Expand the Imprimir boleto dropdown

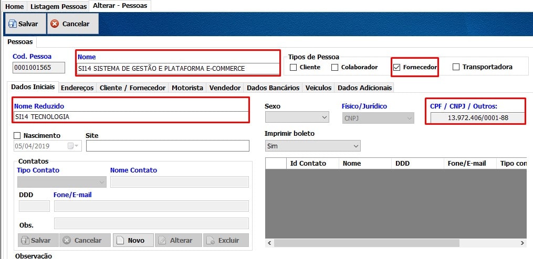[312, 146]
